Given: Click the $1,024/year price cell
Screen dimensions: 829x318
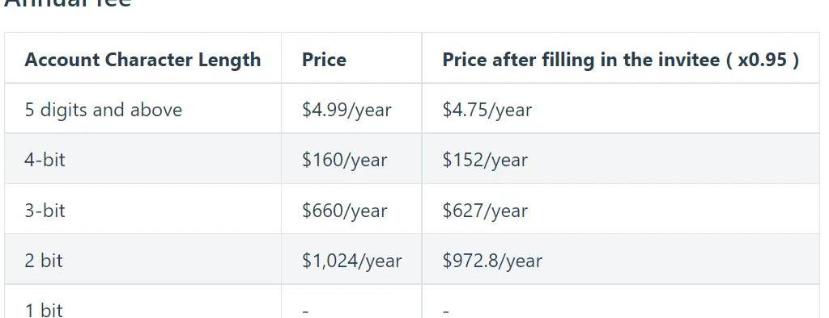Looking at the screenshot, I should point(351,261).
